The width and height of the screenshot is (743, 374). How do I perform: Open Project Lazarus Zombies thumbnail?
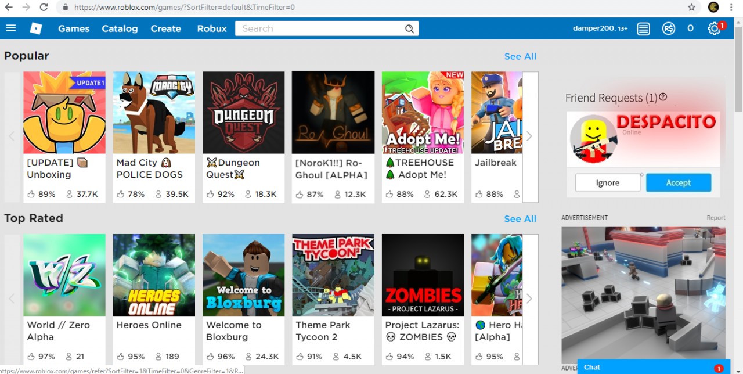click(x=423, y=275)
